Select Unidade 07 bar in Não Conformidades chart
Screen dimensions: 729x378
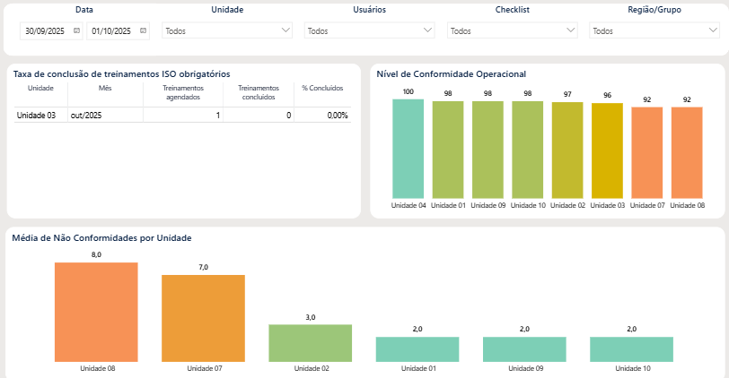click(x=203, y=317)
